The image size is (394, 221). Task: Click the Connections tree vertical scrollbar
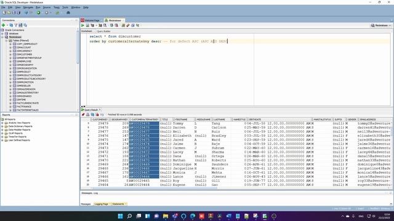coord(78,48)
